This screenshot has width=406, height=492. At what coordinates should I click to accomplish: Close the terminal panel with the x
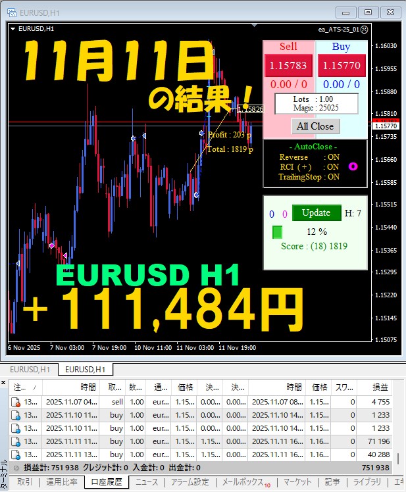(3, 382)
